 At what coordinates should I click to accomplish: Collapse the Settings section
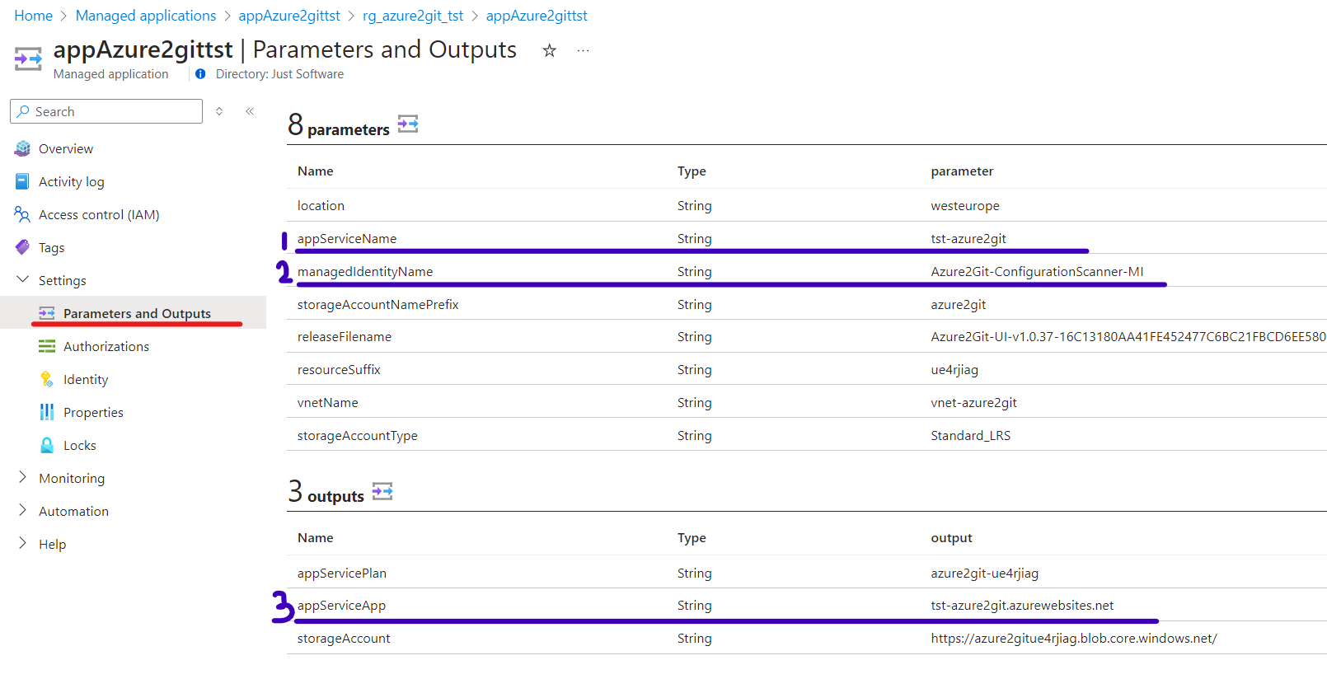pyautogui.click(x=22, y=280)
